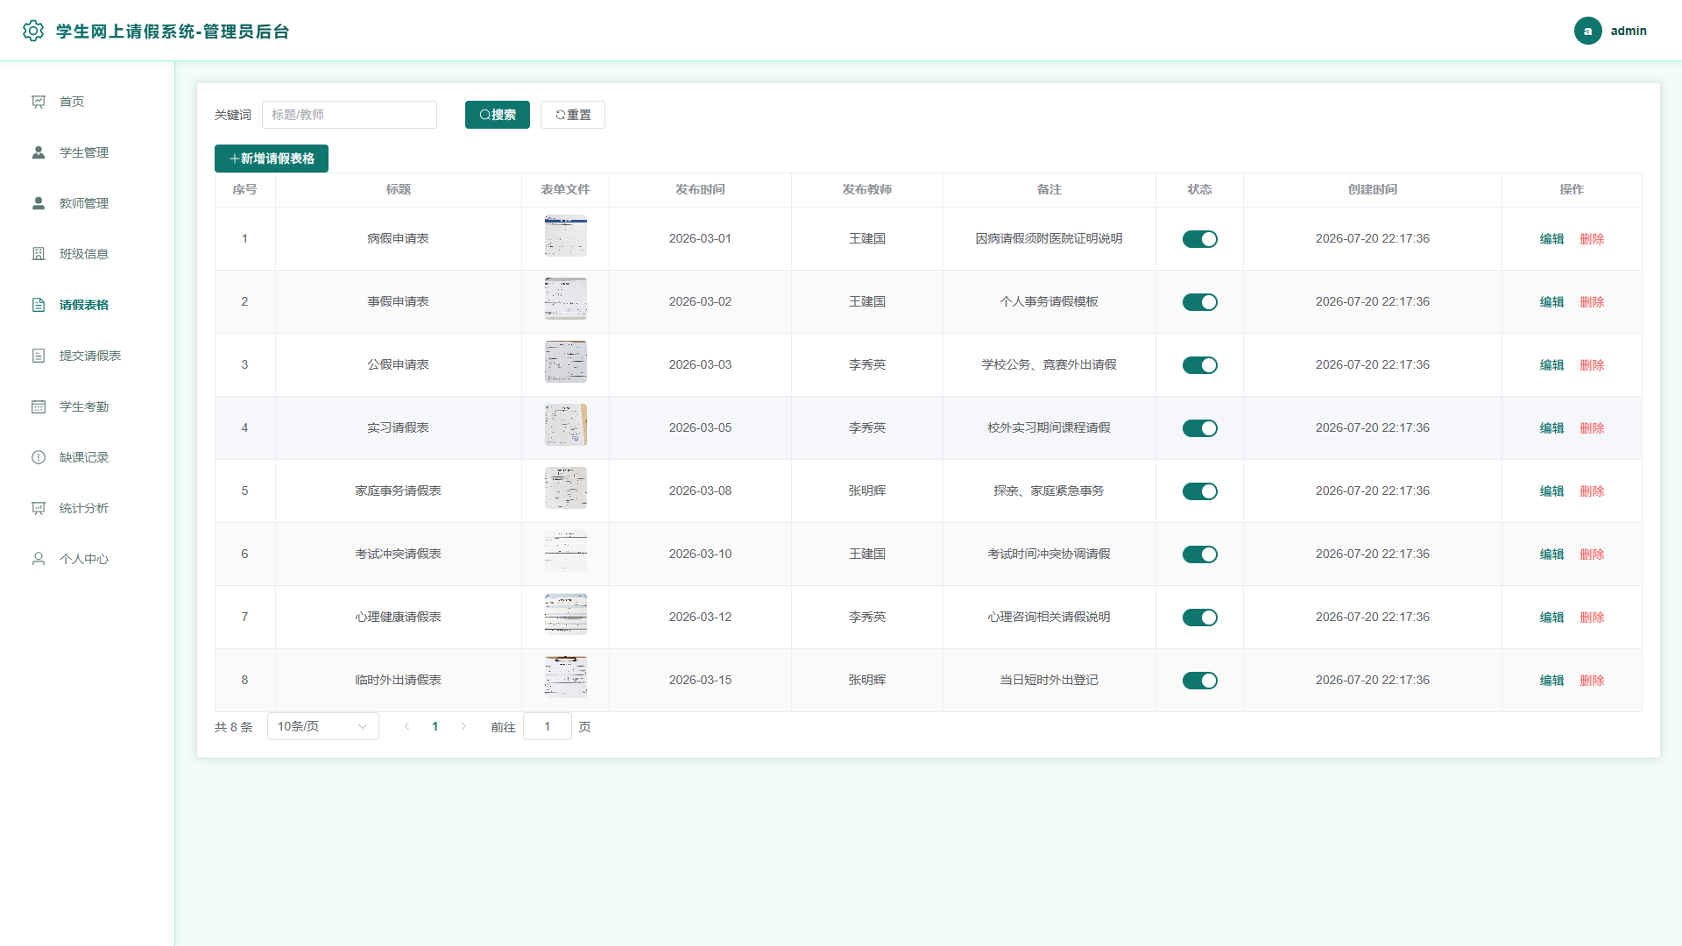Viewport: 1682px width, 946px height.
Task: Click the gear logo icon in header
Action: pyautogui.click(x=33, y=31)
